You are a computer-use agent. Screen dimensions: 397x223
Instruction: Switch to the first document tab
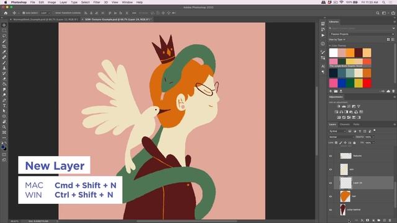[45, 19]
